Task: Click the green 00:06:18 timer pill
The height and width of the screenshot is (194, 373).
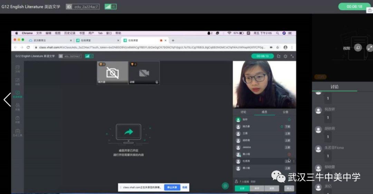Action: tap(354, 7)
